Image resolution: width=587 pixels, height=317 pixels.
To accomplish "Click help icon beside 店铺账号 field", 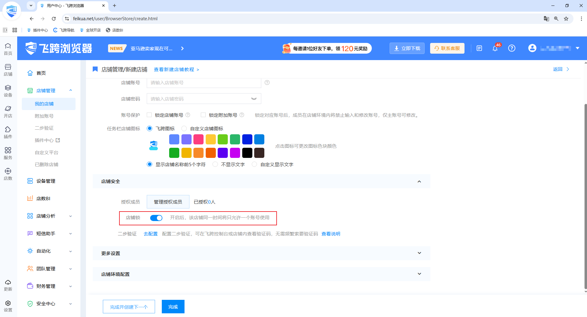I will [x=267, y=82].
